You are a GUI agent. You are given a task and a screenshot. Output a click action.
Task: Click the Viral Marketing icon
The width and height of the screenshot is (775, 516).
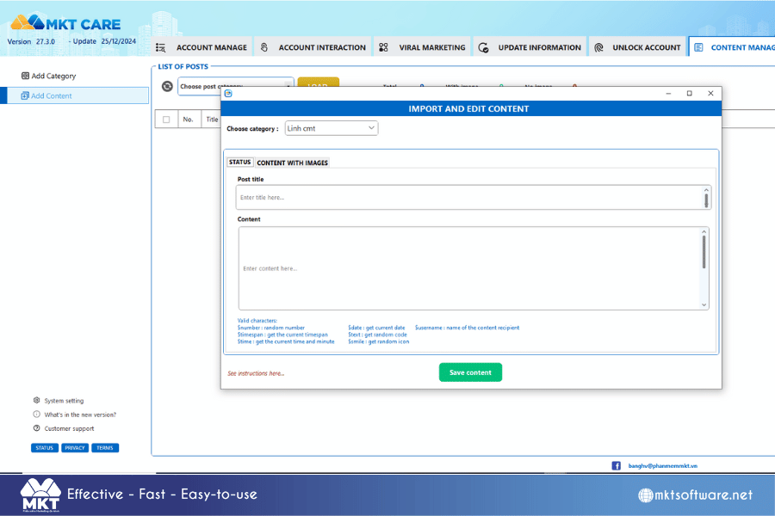[x=383, y=47]
